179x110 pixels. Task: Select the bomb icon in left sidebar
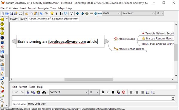2,38
